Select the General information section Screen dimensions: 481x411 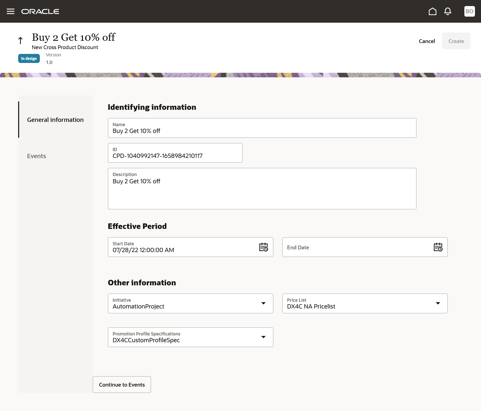55,120
